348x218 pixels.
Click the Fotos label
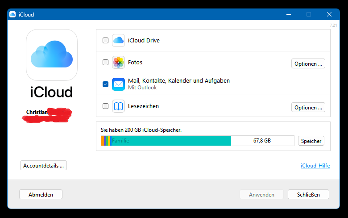pyautogui.click(x=135, y=62)
